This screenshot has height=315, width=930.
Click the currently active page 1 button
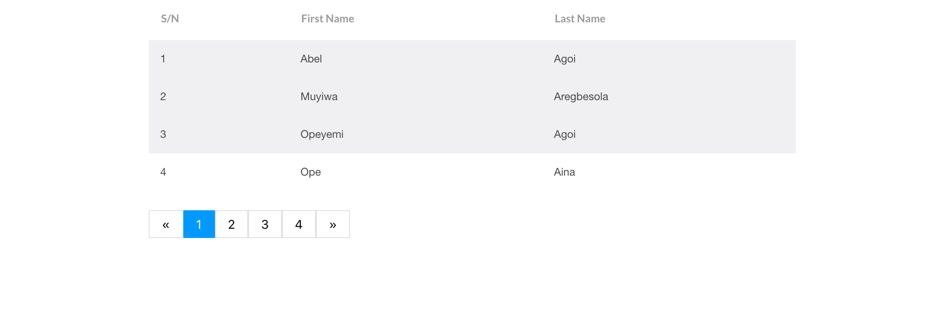199,224
